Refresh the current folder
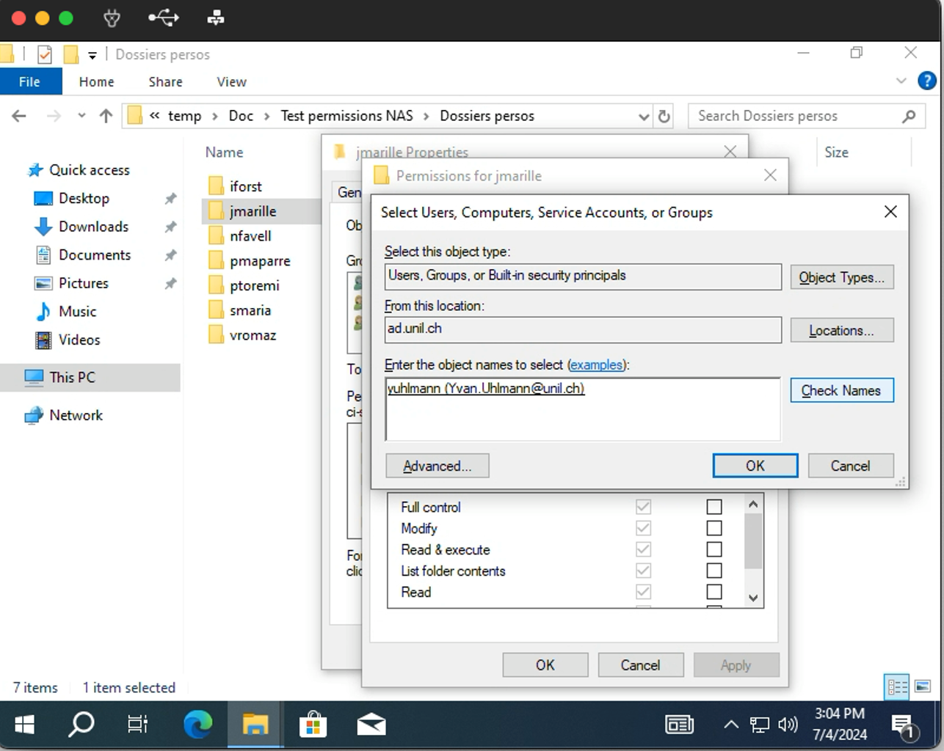Screen dimensions: 944x751 click(x=664, y=117)
